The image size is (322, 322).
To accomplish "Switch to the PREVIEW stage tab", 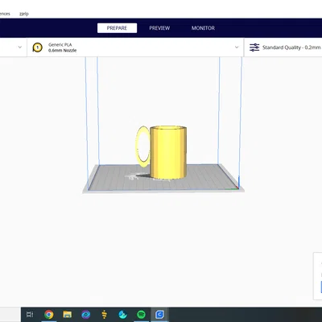I will [x=159, y=28].
